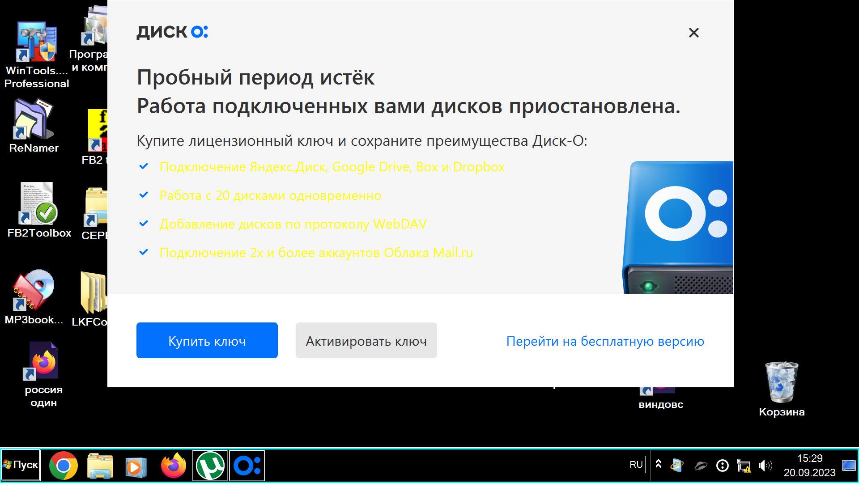
Task: Open the Корзина recycle bin
Action: (x=782, y=389)
